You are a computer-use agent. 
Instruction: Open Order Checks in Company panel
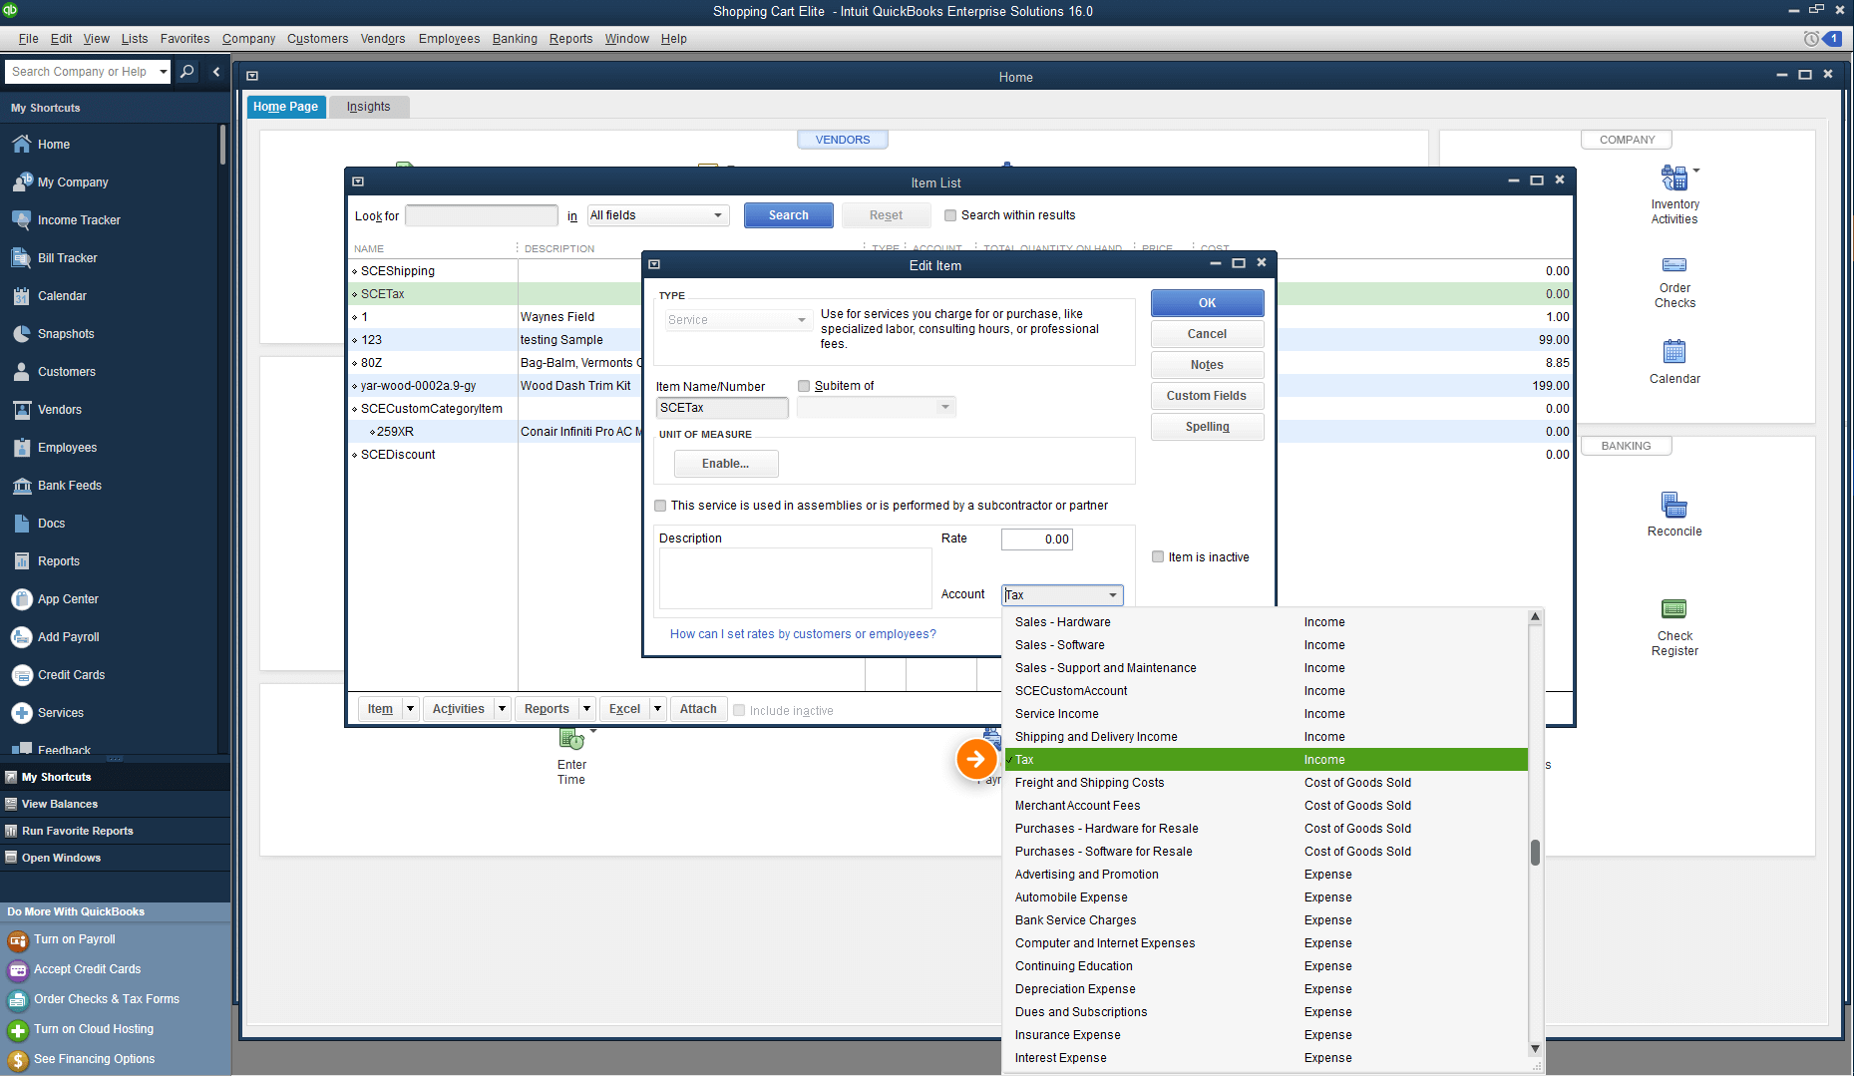tap(1674, 282)
